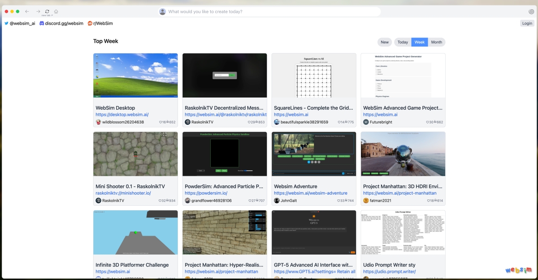538x280 pixels.
Task: Go to home via house icon
Action: pyautogui.click(x=56, y=12)
